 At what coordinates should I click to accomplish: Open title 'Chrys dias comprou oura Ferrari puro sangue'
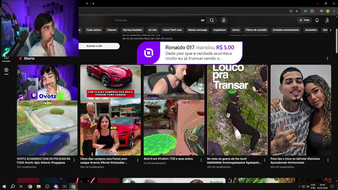[104, 161]
